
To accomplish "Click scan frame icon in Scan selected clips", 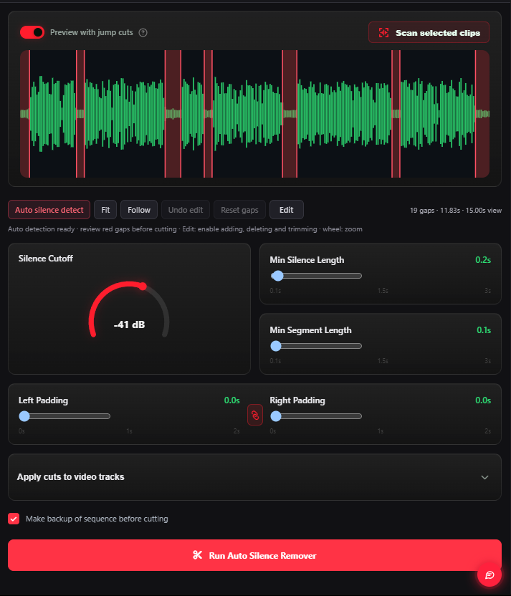I will tap(383, 33).
